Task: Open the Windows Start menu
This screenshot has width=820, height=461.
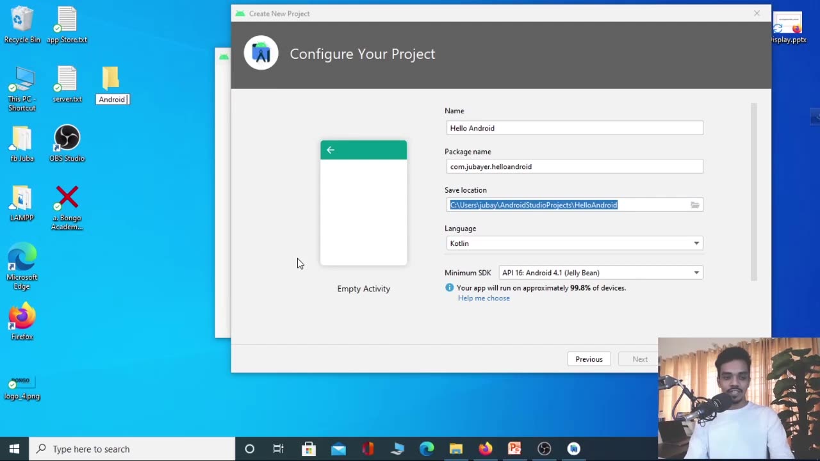Action: tap(14, 449)
